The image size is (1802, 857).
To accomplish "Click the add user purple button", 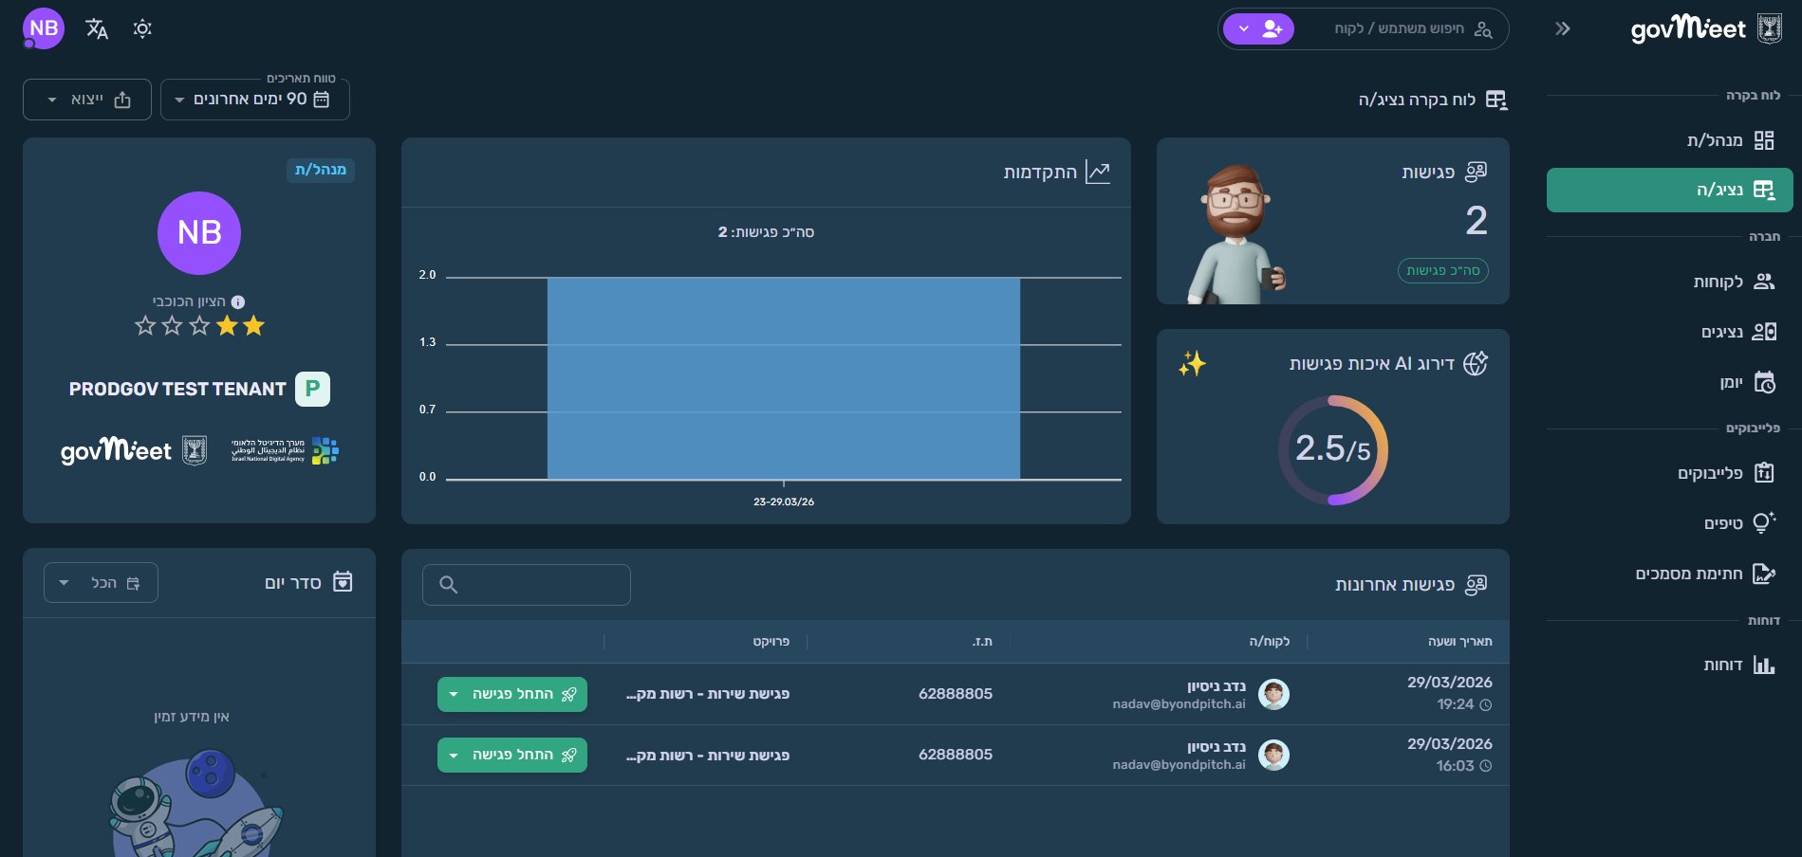I will [x=1258, y=29].
